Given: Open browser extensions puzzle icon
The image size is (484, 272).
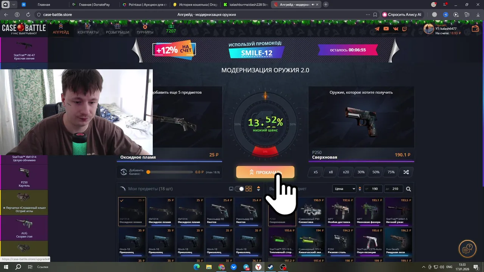Looking at the screenshot, I should 467,14.
